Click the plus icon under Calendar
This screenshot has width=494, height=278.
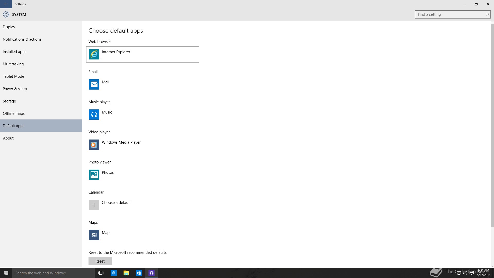[x=94, y=205]
